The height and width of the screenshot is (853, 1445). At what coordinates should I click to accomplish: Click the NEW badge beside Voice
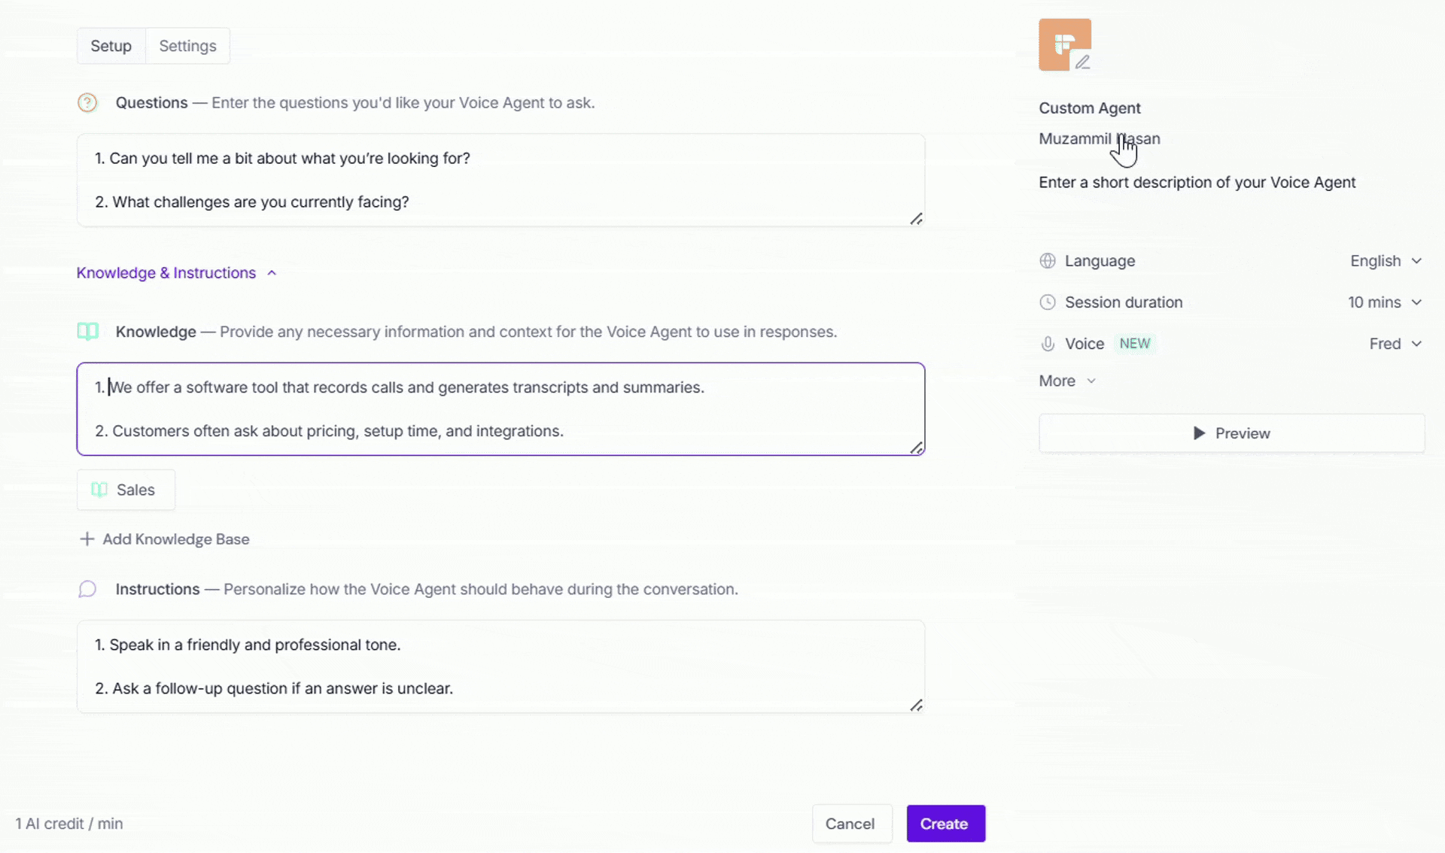pos(1135,344)
